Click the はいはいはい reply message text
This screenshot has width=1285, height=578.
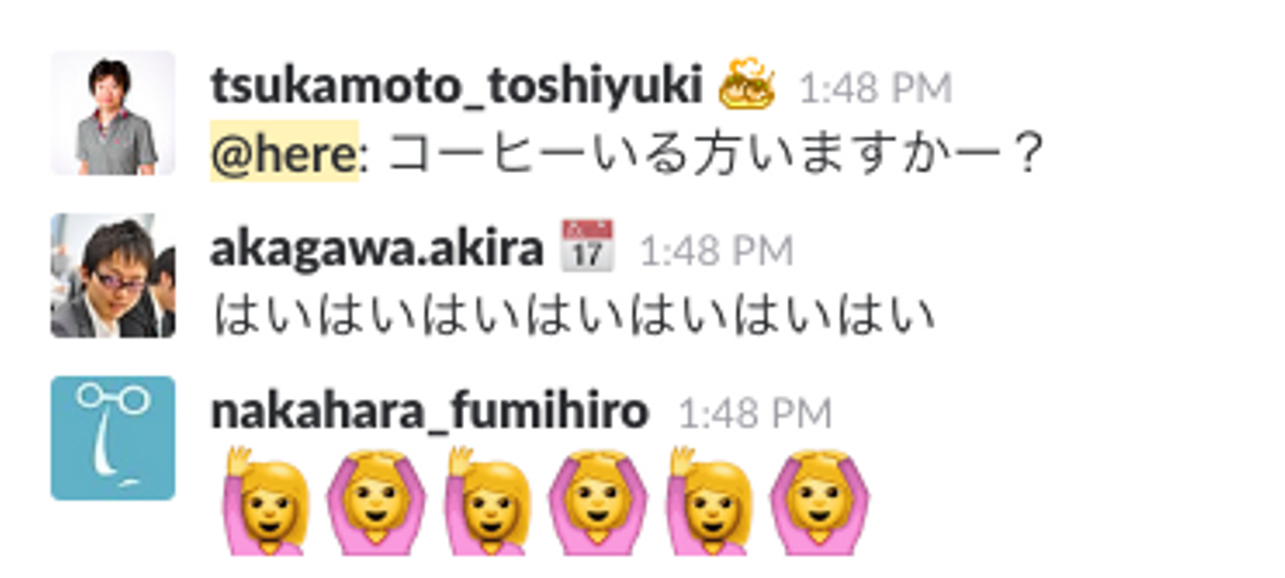(574, 316)
